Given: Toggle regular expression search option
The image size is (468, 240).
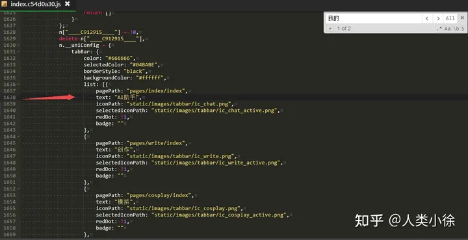Looking at the screenshot, I should point(439,29).
